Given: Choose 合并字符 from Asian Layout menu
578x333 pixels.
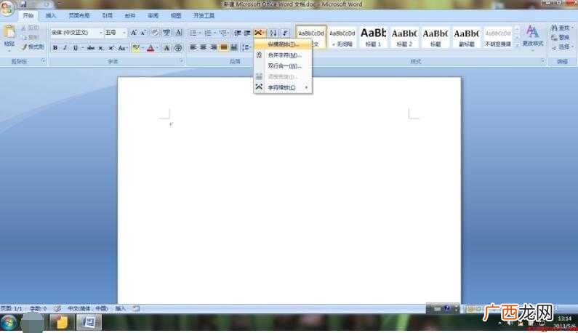Looking at the screenshot, I should coord(283,55).
